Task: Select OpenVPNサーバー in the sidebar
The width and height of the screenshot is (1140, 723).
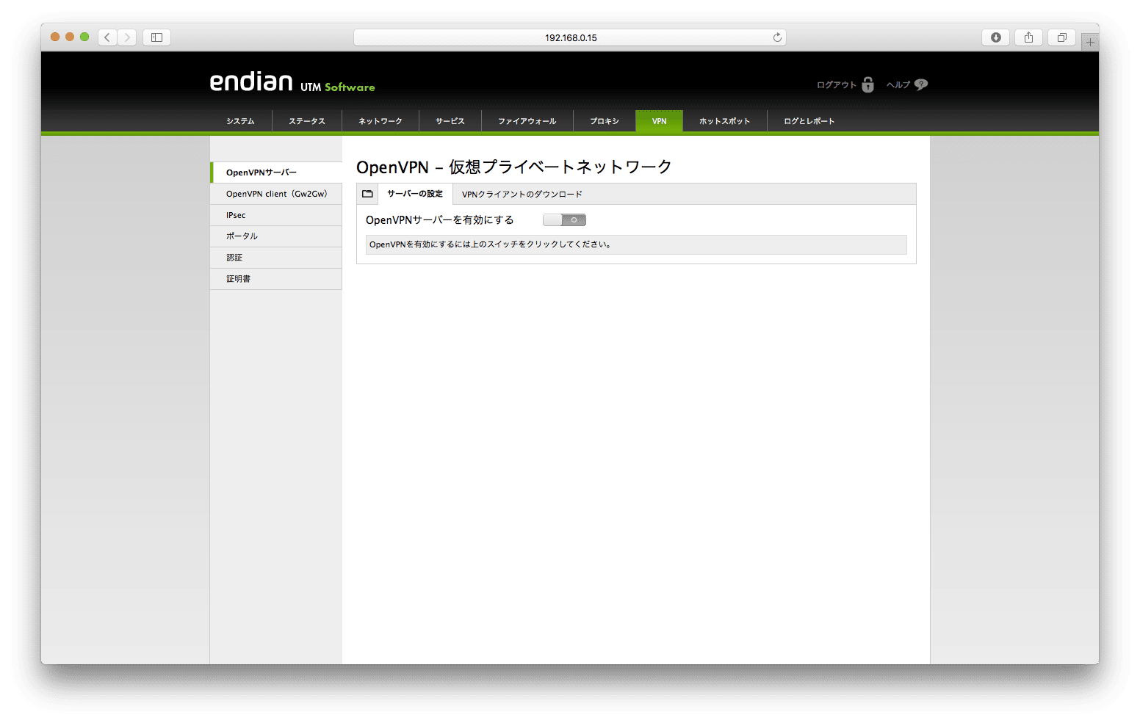Action: click(276, 172)
